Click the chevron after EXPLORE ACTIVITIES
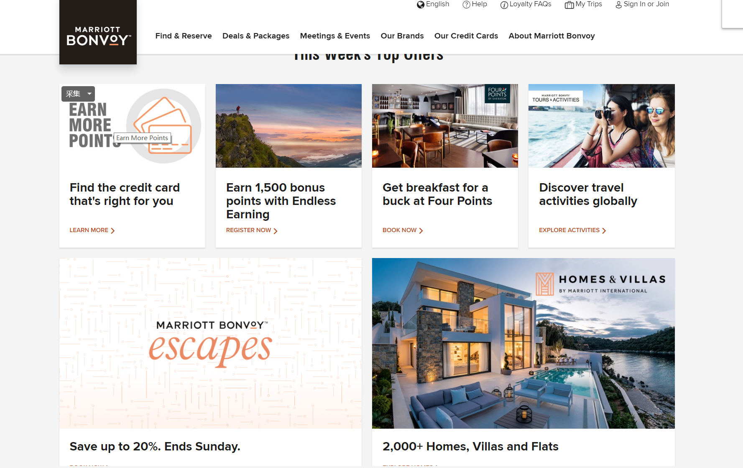 (x=604, y=231)
